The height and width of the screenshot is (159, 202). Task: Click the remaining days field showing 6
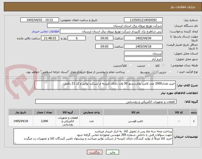(x=77, y=38)
